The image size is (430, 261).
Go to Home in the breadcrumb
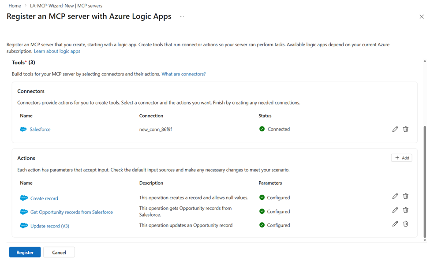point(15,6)
